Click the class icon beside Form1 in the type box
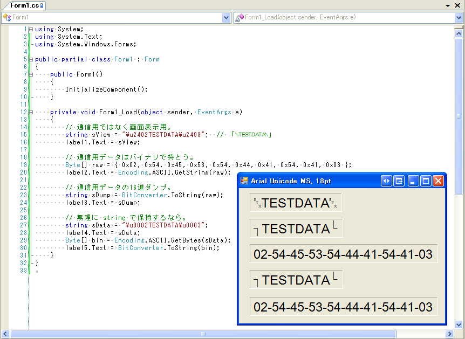The image size is (465, 339). tap(6, 18)
